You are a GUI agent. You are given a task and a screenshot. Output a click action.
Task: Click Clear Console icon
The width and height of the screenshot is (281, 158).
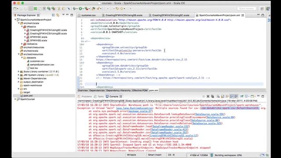click(218, 97)
